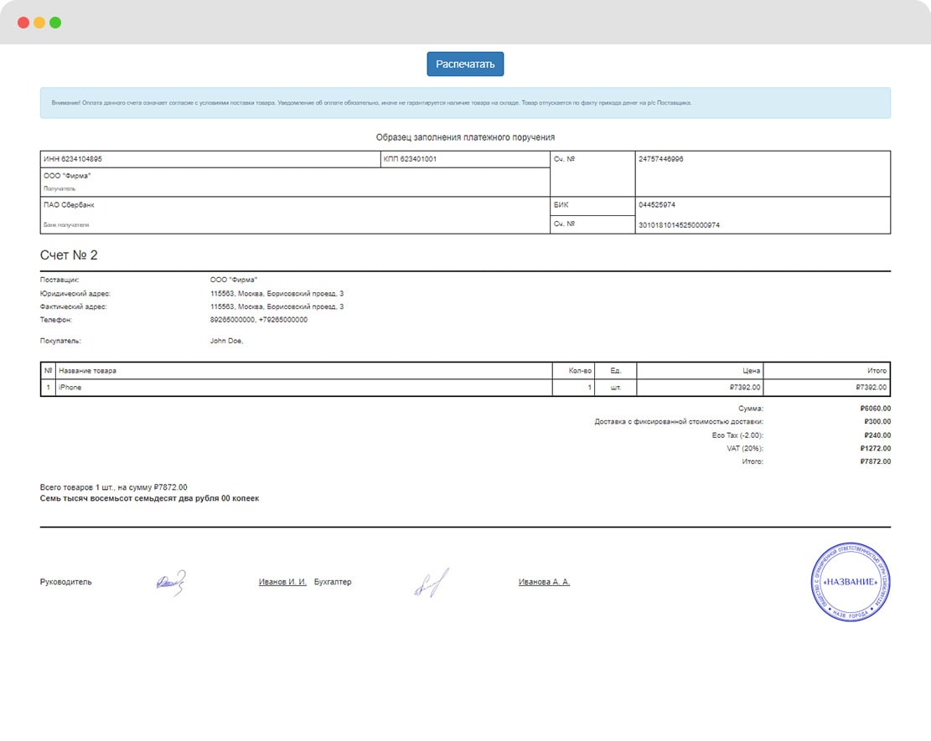Select the ИНН 6234104895 cell

pos(210,159)
